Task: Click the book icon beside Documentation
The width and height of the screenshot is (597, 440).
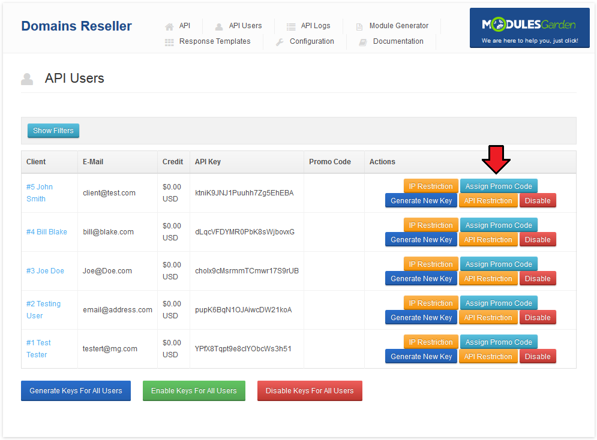Action: (363, 42)
